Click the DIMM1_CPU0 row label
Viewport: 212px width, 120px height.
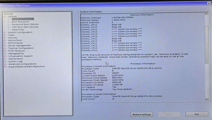89,25
